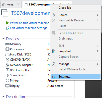The height and width of the screenshot is (98, 102).
Task: Select the Memory device icon
Action: coord(7,44)
